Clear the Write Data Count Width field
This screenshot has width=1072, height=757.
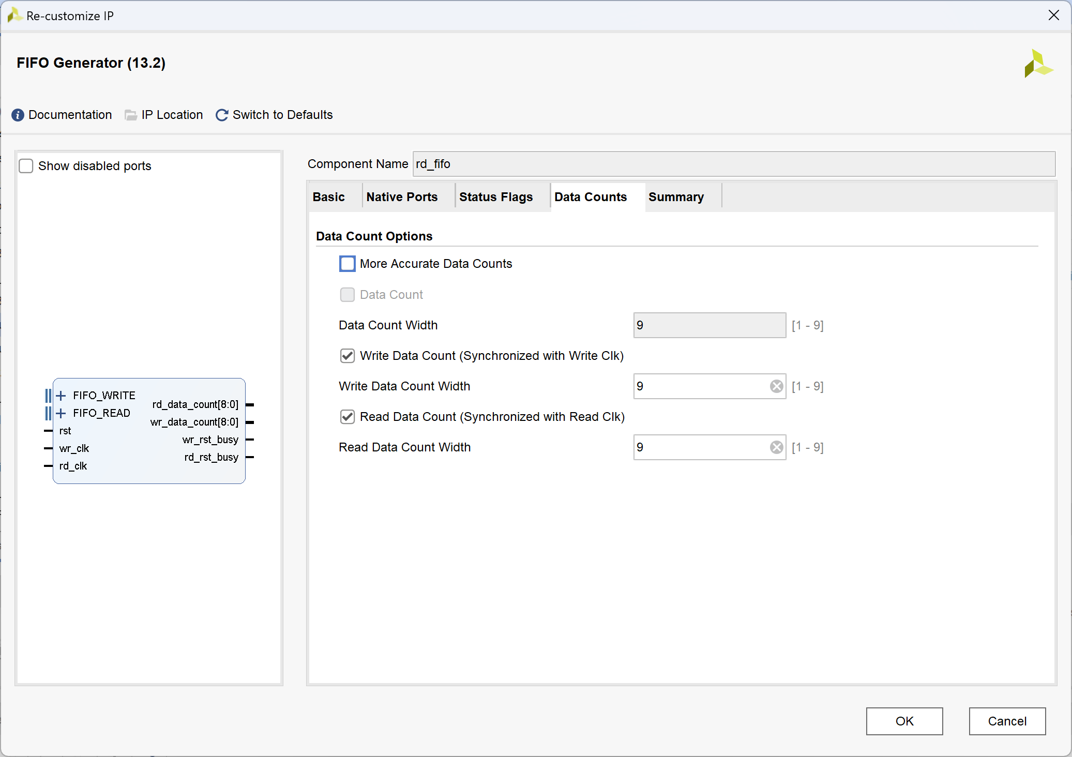pyautogui.click(x=776, y=386)
